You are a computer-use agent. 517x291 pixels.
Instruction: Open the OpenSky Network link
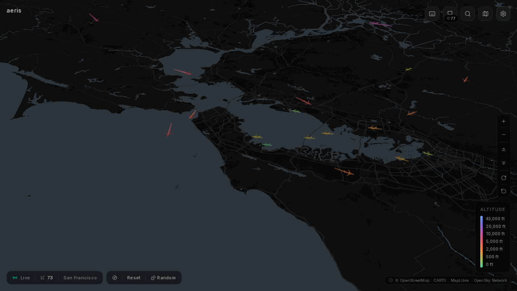[490, 280]
